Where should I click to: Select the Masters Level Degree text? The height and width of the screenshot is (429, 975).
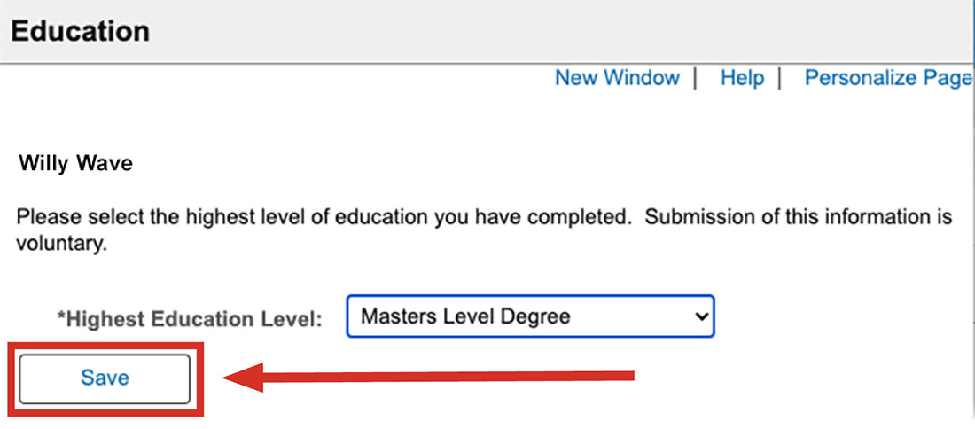(x=466, y=316)
